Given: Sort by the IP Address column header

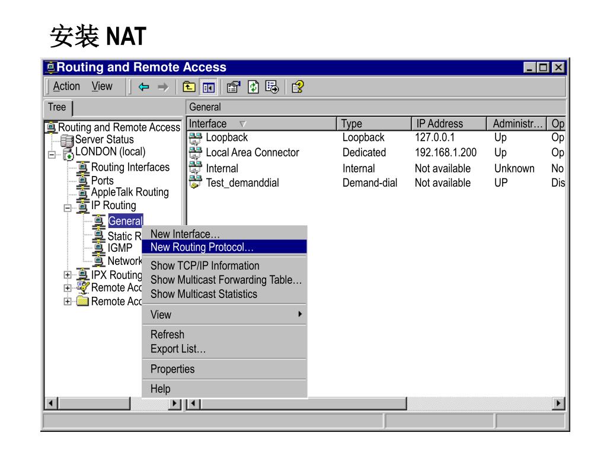Looking at the screenshot, I should (448, 124).
